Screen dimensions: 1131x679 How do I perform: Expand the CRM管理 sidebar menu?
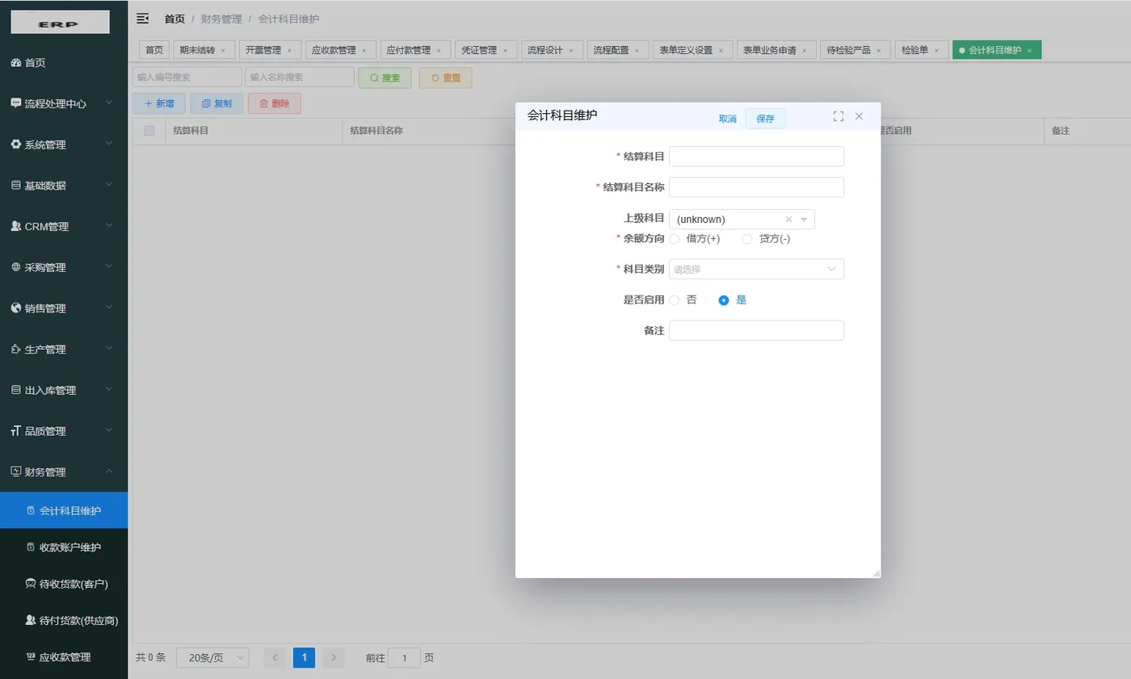[x=109, y=225]
